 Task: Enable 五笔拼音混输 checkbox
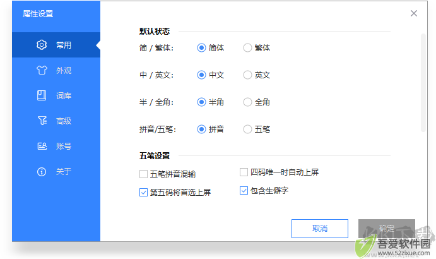143,174
